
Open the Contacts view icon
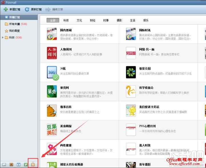[11, 164]
